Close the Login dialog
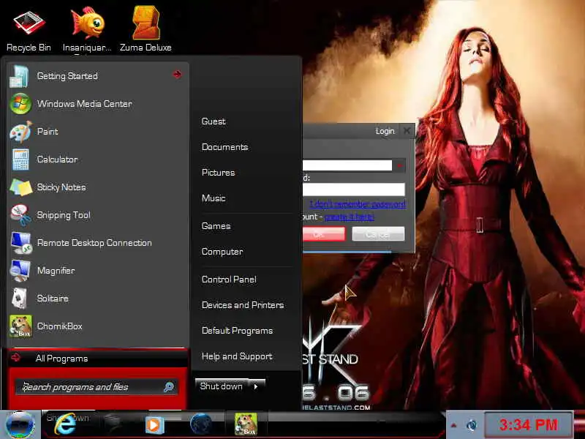The width and height of the screenshot is (585, 439). pos(407,131)
